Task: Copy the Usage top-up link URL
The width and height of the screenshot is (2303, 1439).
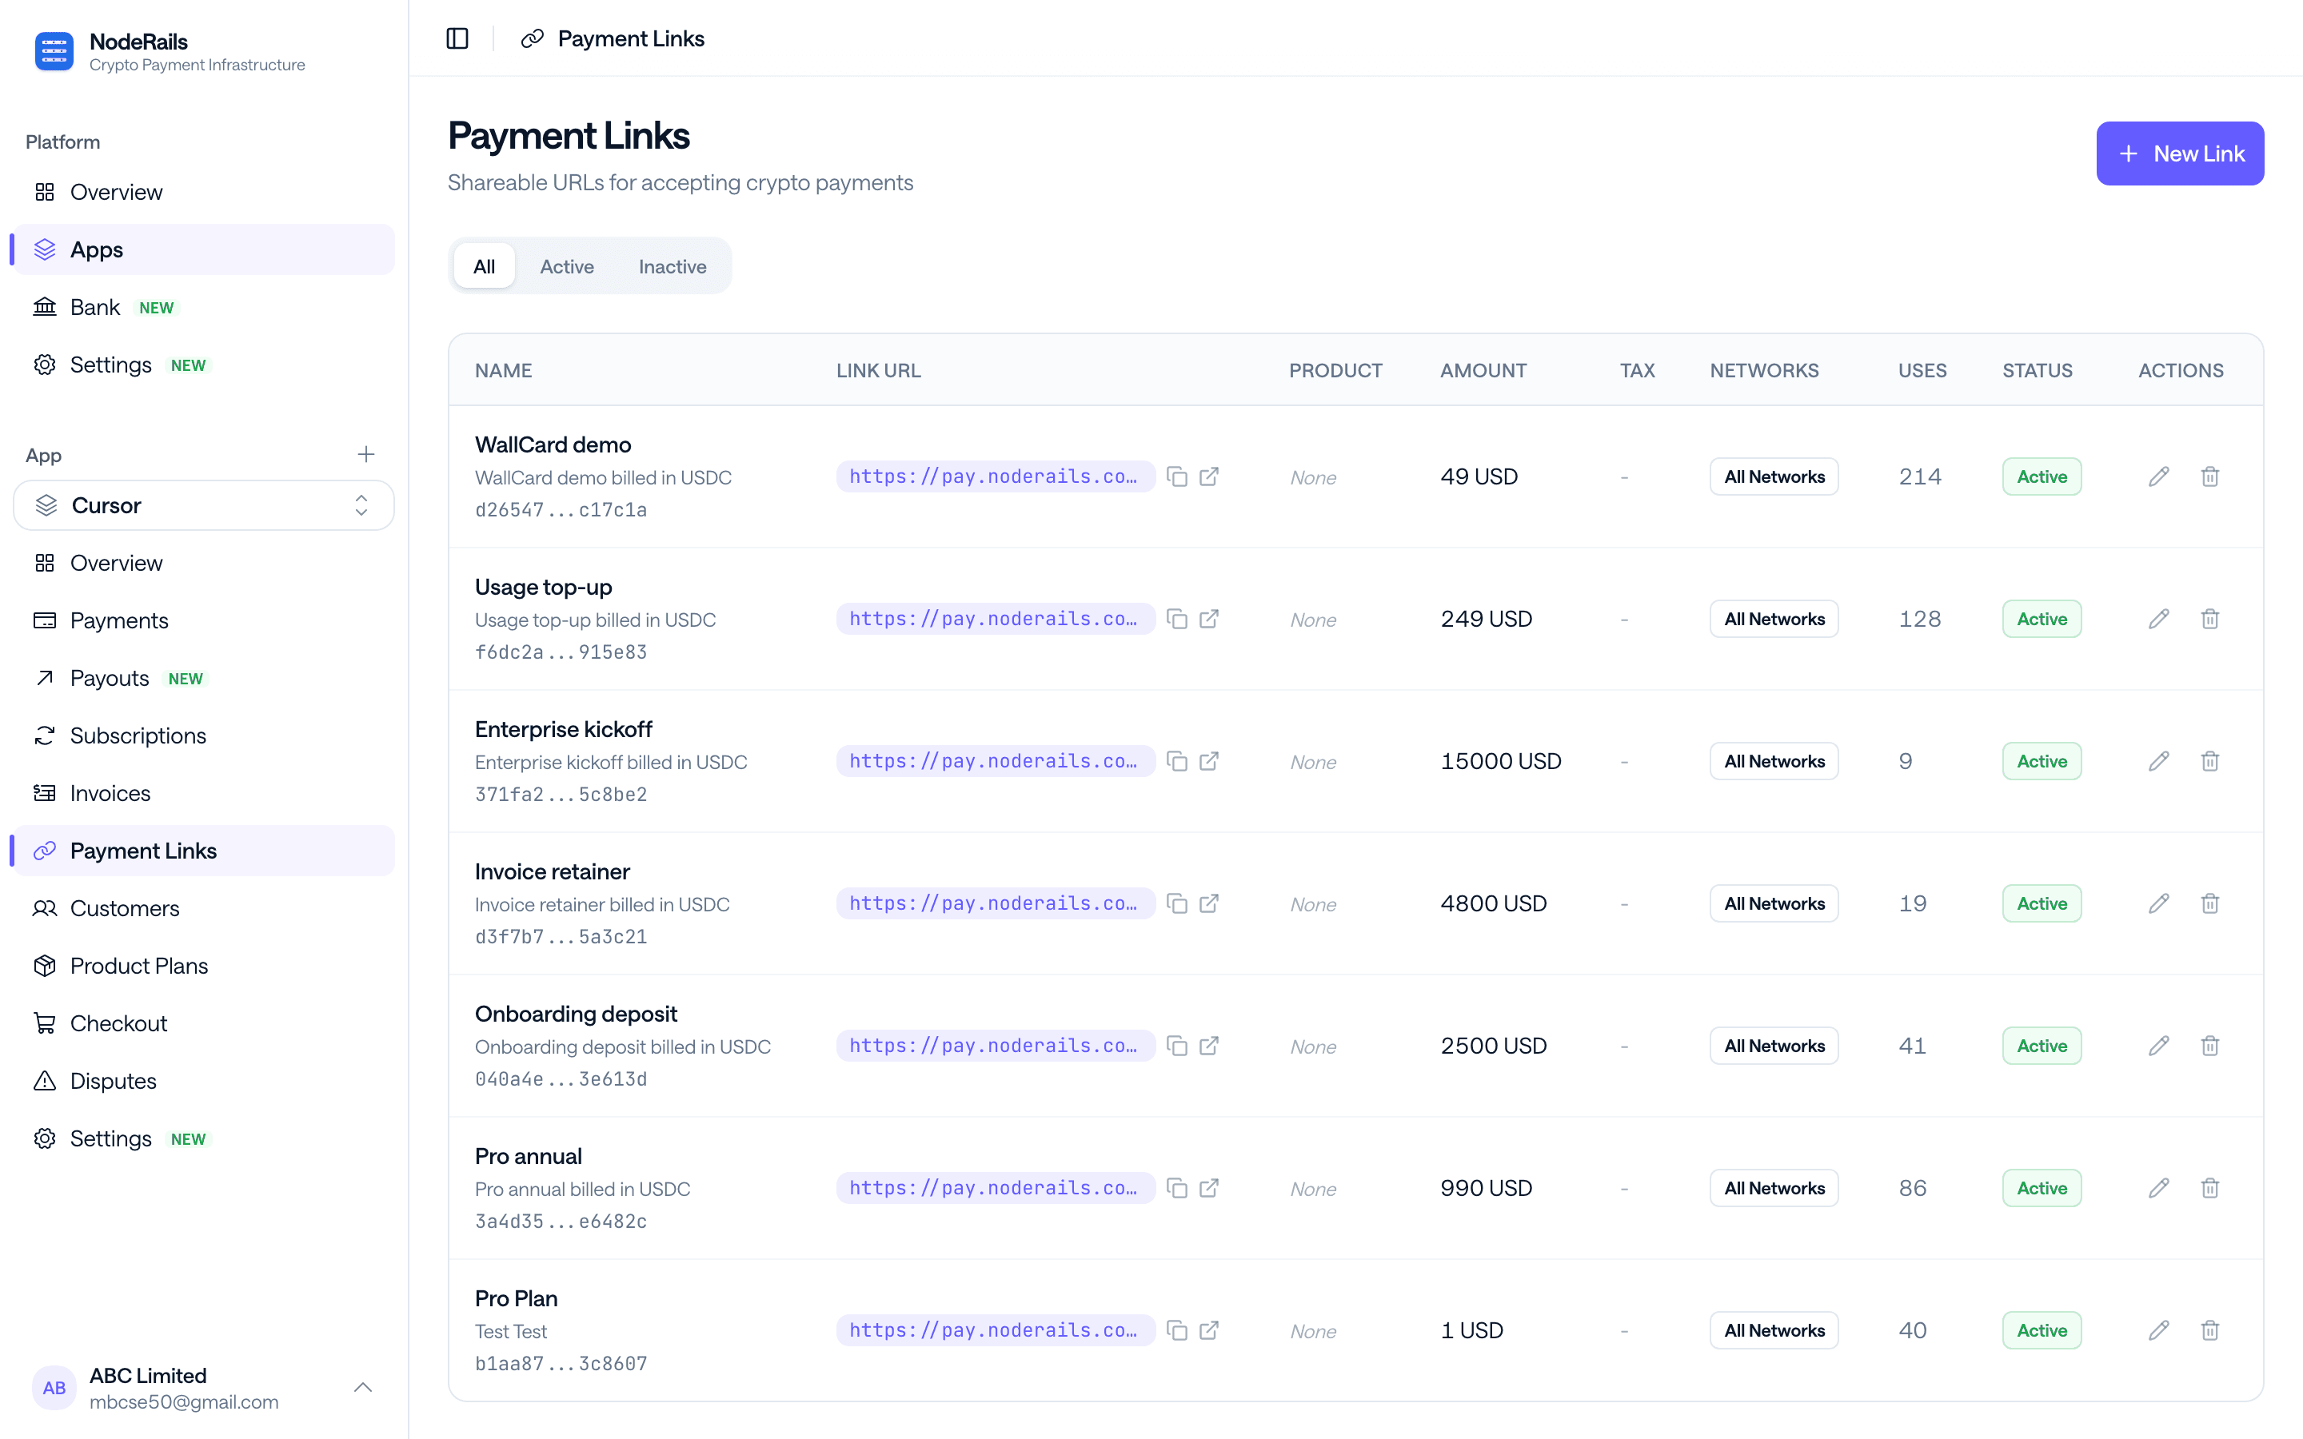Action: click(1177, 619)
